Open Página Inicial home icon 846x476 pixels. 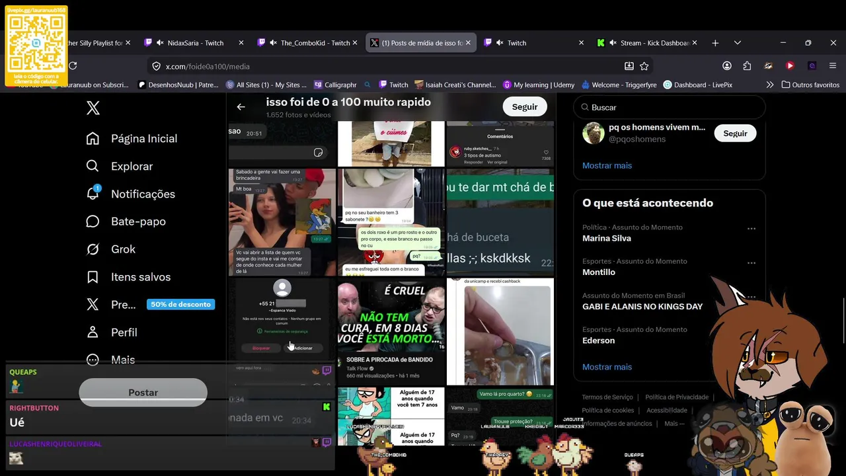click(93, 138)
